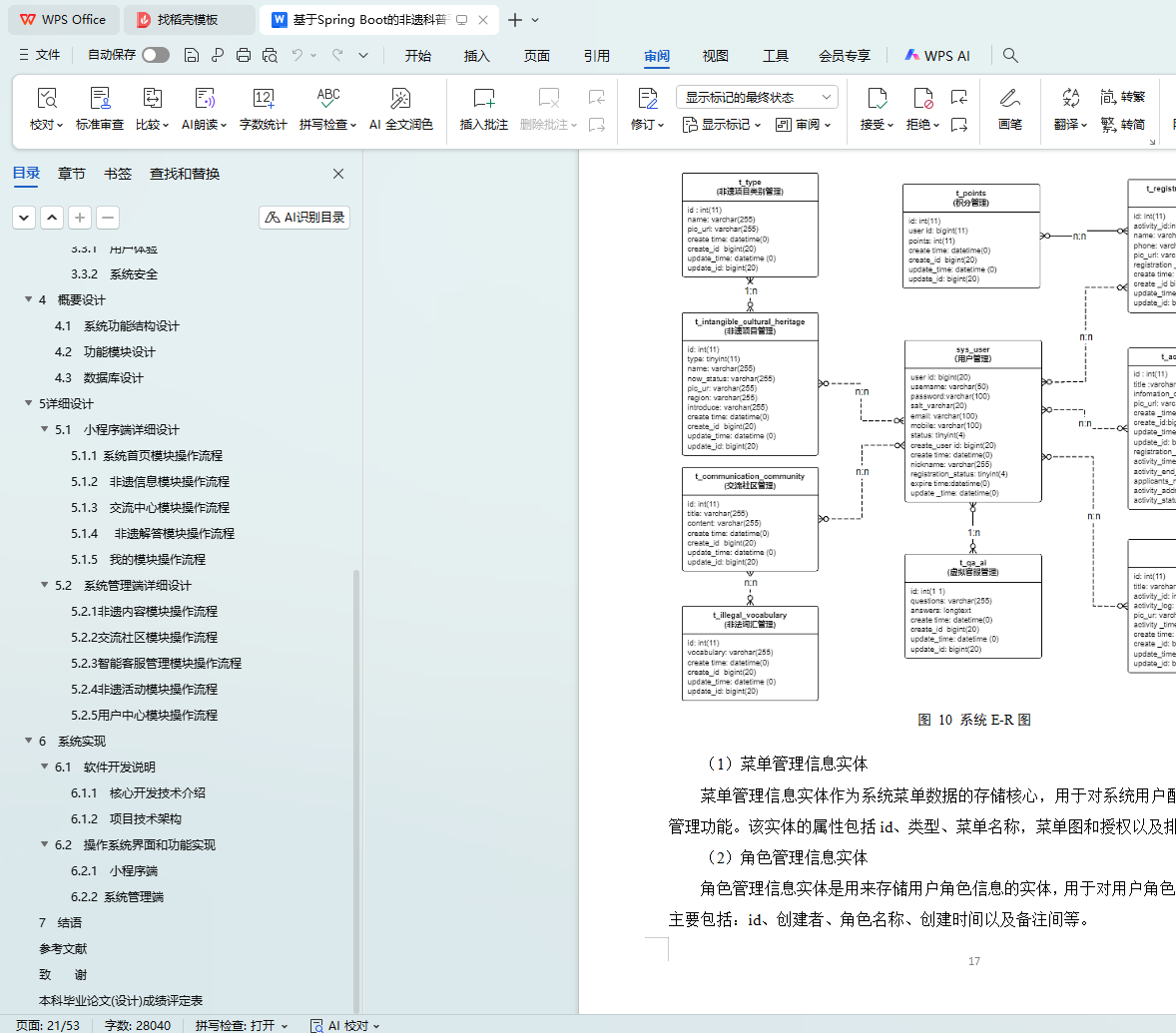Collapse the 6 系统实现 outline section
The image size is (1176, 1033).
point(29,742)
